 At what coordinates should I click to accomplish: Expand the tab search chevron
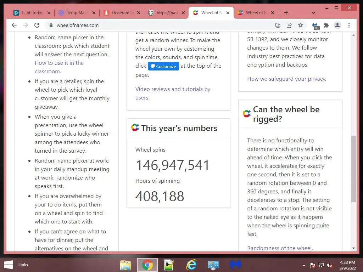click(x=314, y=13)
